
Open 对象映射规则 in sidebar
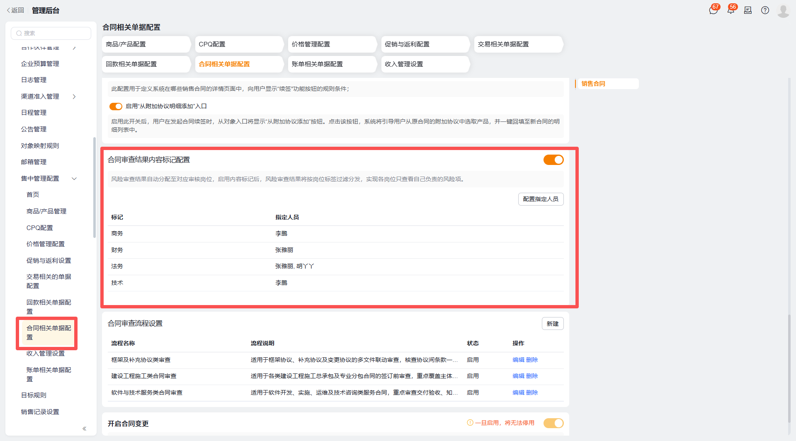(40, 146)
